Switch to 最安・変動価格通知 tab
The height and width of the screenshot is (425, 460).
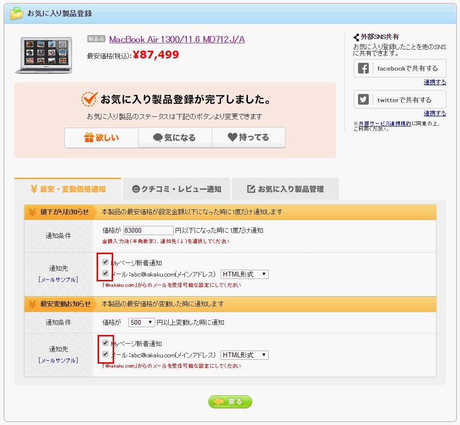pyautogui.click(x=68, y=189)
